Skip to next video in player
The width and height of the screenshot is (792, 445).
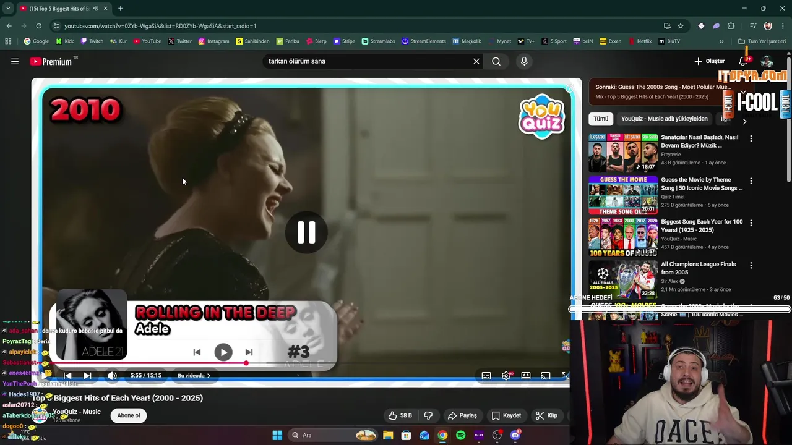tap(87, 375)
